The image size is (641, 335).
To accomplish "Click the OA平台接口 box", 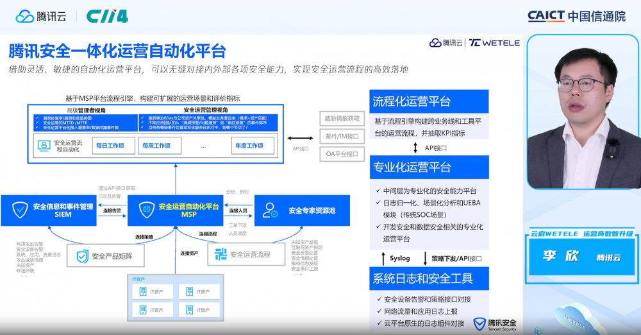I will click(x=342, y=154).
